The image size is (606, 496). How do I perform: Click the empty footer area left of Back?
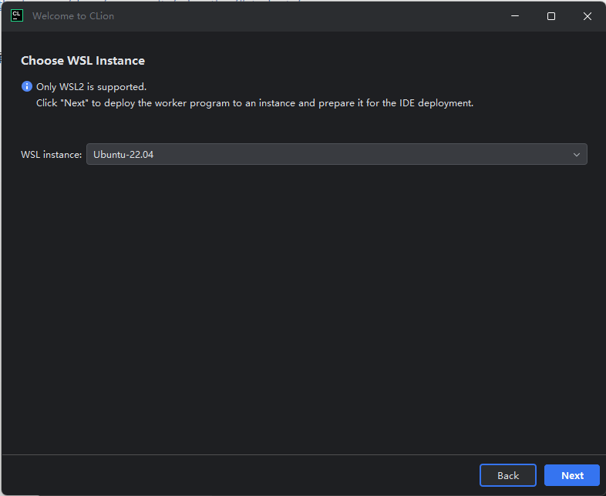pyautogui.click(x=231, y=475)
